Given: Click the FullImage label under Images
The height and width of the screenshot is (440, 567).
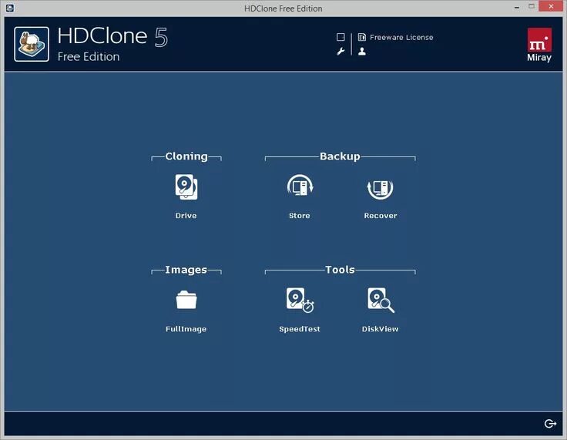Looking at the screenshot, I should click(186, 329).
